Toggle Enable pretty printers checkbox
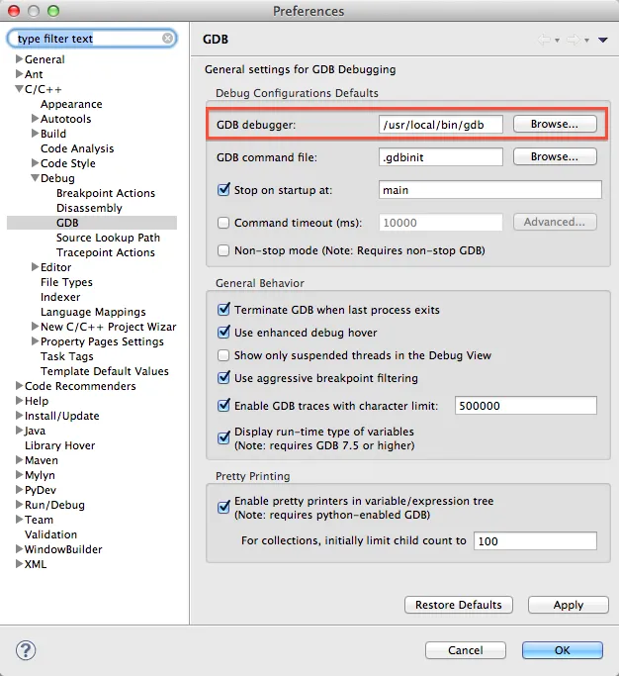 pos(223,507)
